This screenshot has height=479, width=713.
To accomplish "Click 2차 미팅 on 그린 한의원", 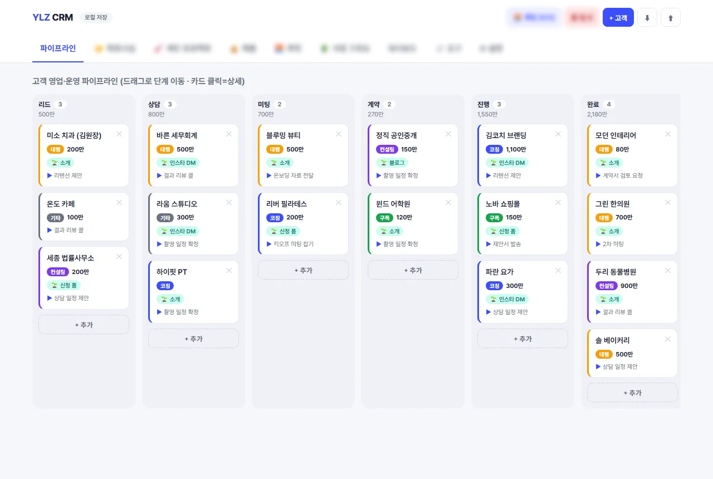I will pos(610,244).
